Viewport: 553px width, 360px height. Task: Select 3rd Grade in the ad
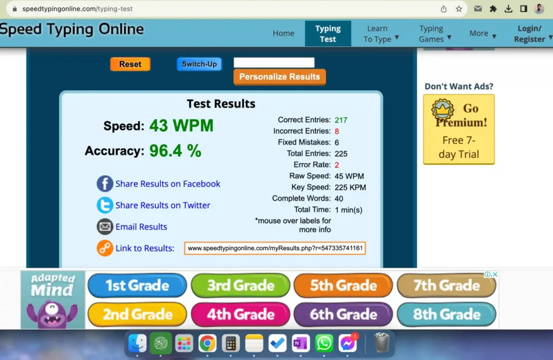240,285
